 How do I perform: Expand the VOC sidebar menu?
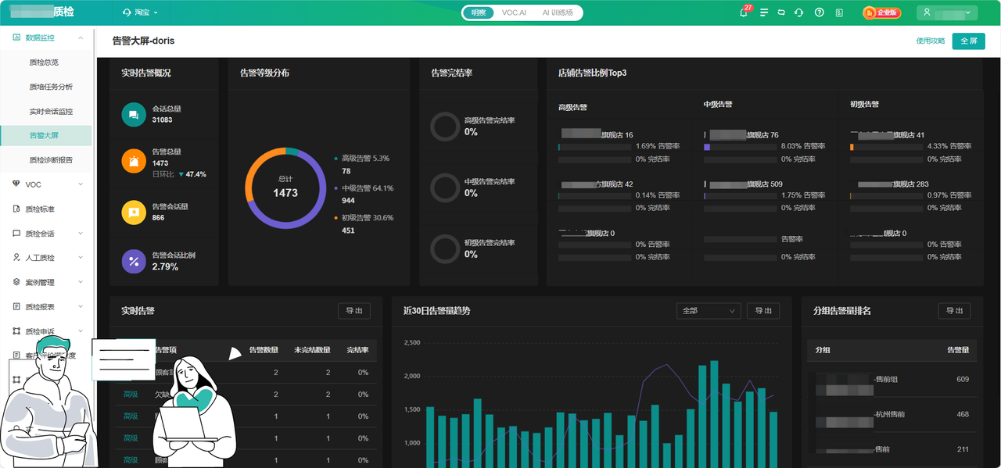(x=47, y=184)
